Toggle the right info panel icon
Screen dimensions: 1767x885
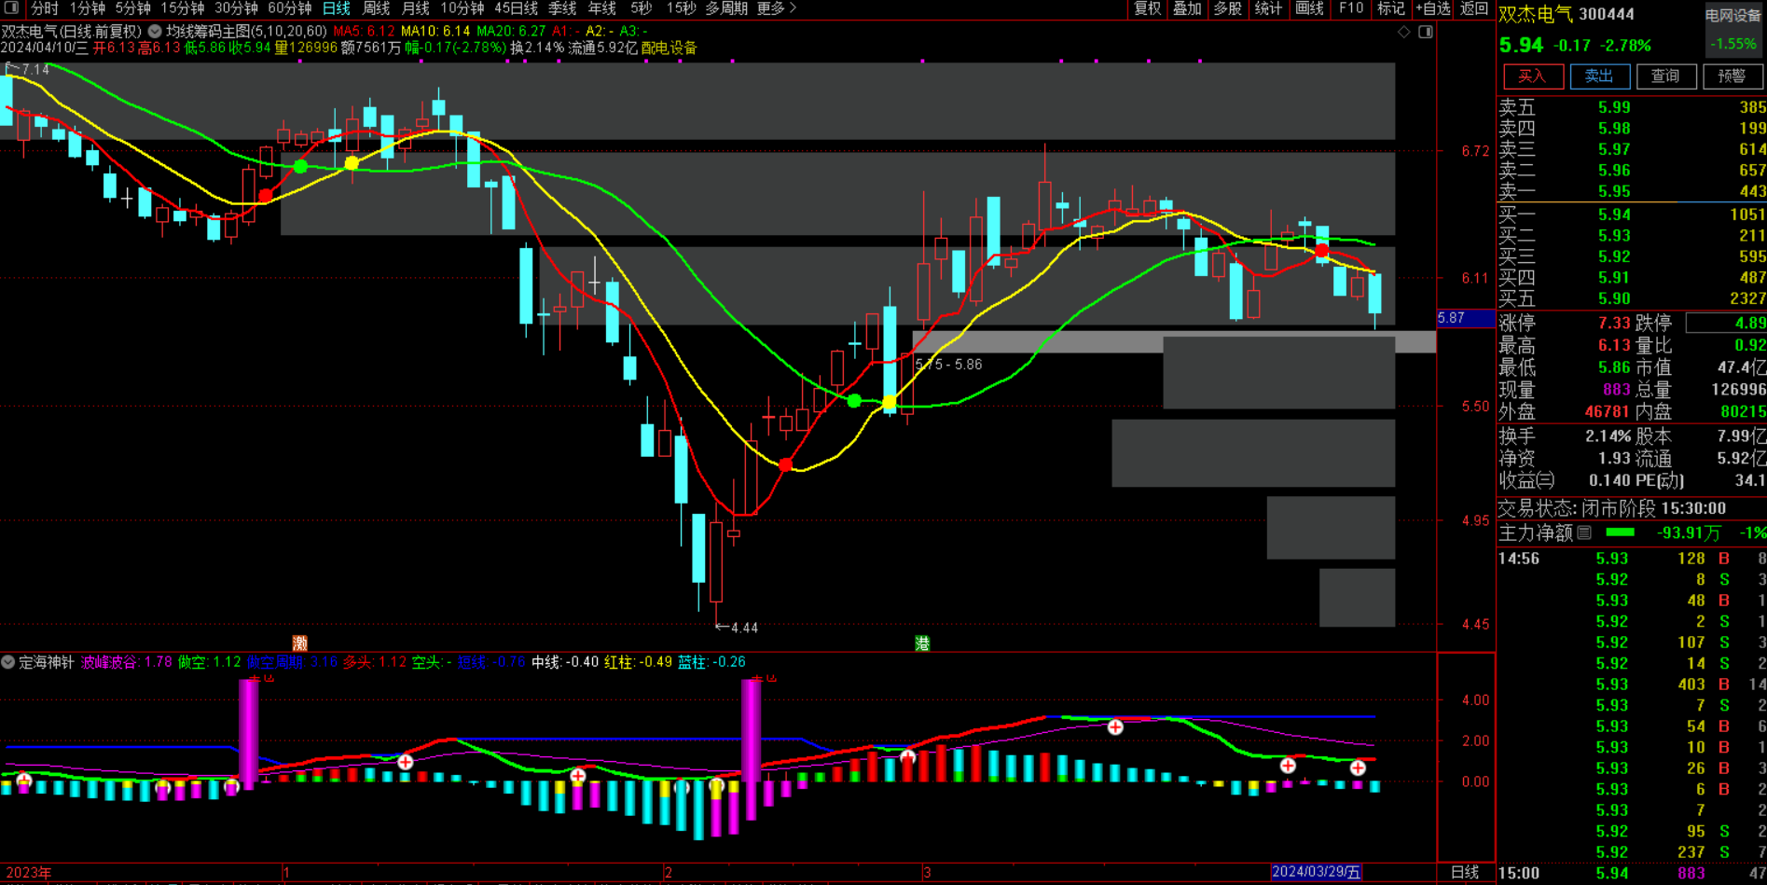click(1426, 32)
